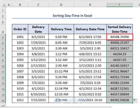Click the 'Delivery Date' header cell
The height and width of the screenshot is (108, 140).
(38, 29)
